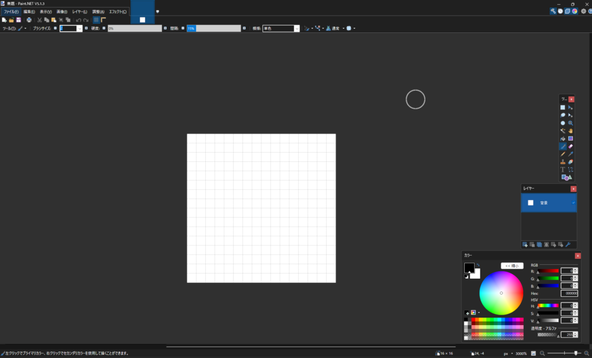The image size is (592, 358).
Task: Open the 模様 fill style dropdown
Action: pos(297,28)
